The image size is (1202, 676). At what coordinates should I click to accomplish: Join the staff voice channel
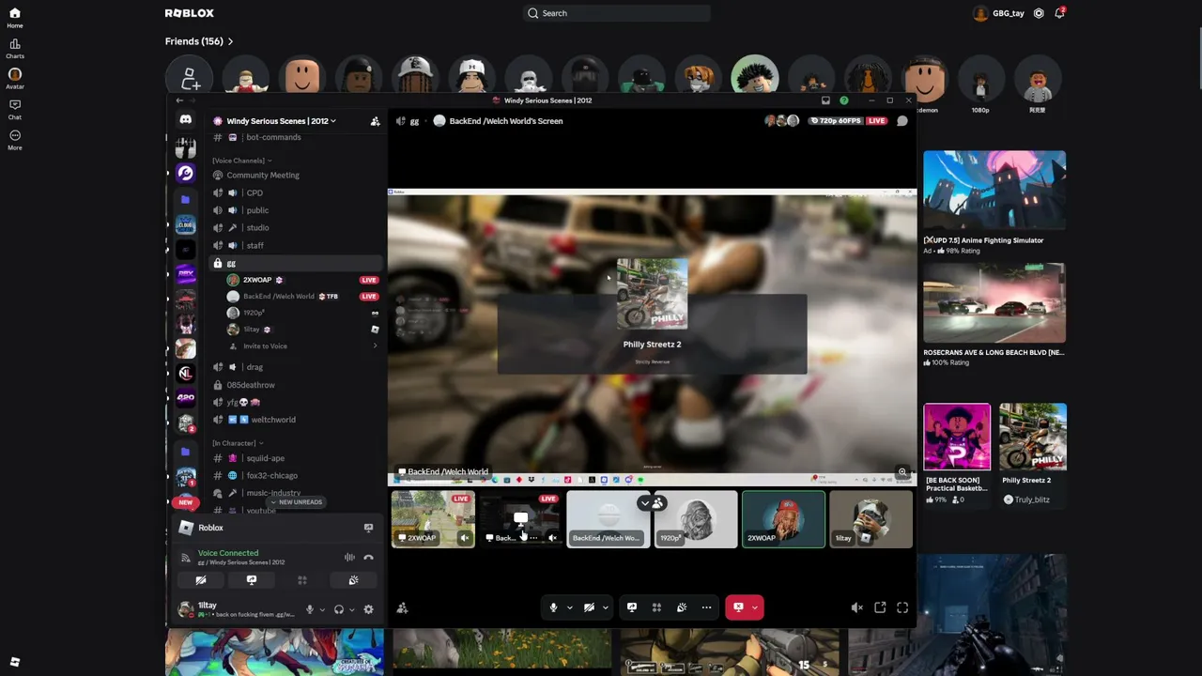[x=296, y=245]
